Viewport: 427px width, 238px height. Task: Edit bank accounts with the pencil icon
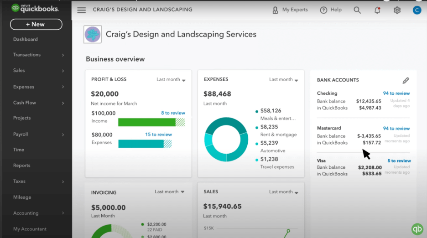click(x=406, y=80)
